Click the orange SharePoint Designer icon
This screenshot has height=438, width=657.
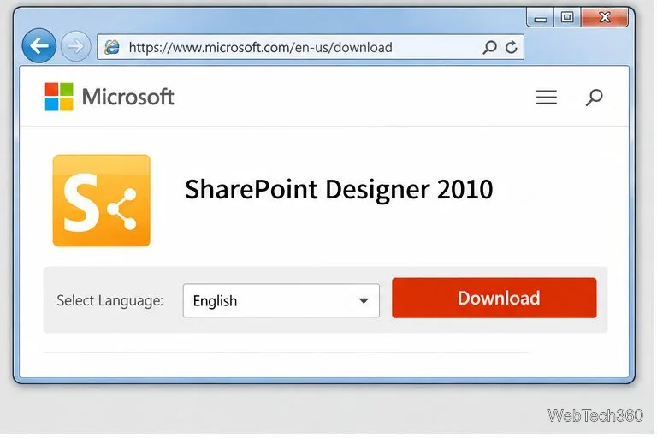point(102,200)
